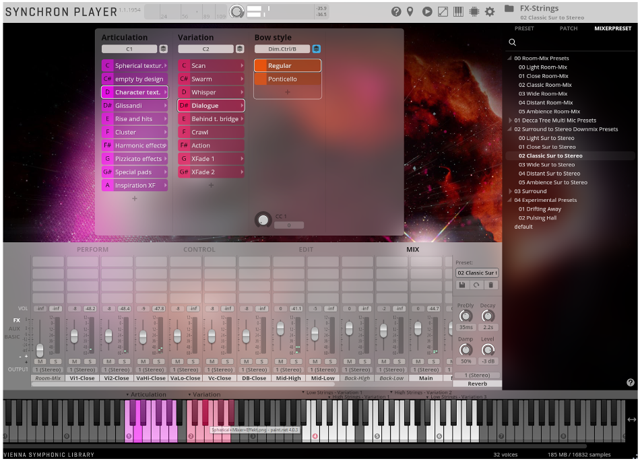The height and width of the screenshot is (461, 640).
Task: Click the round play button in top toolbar
Action: click(x=427, y=12)
